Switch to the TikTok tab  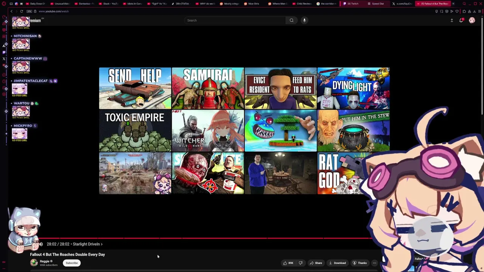(x=181, y=4)
